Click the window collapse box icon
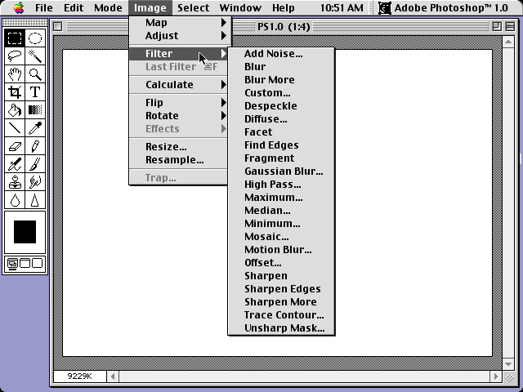This screenshot has width=523, height=392. coord(510,26)
